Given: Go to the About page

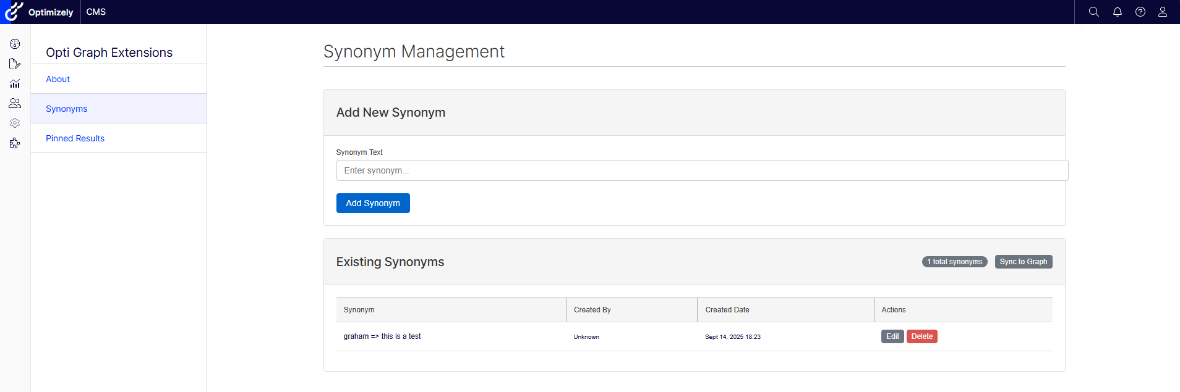Looking at the screenshot, I should pyautogui.click(x=58, y=79).
